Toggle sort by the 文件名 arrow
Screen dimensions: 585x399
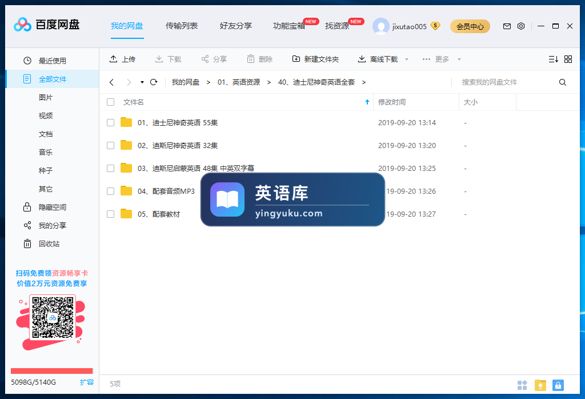[367, 102]
